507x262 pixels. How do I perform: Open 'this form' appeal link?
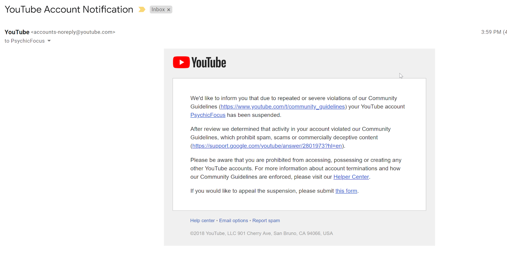point(346,191)
